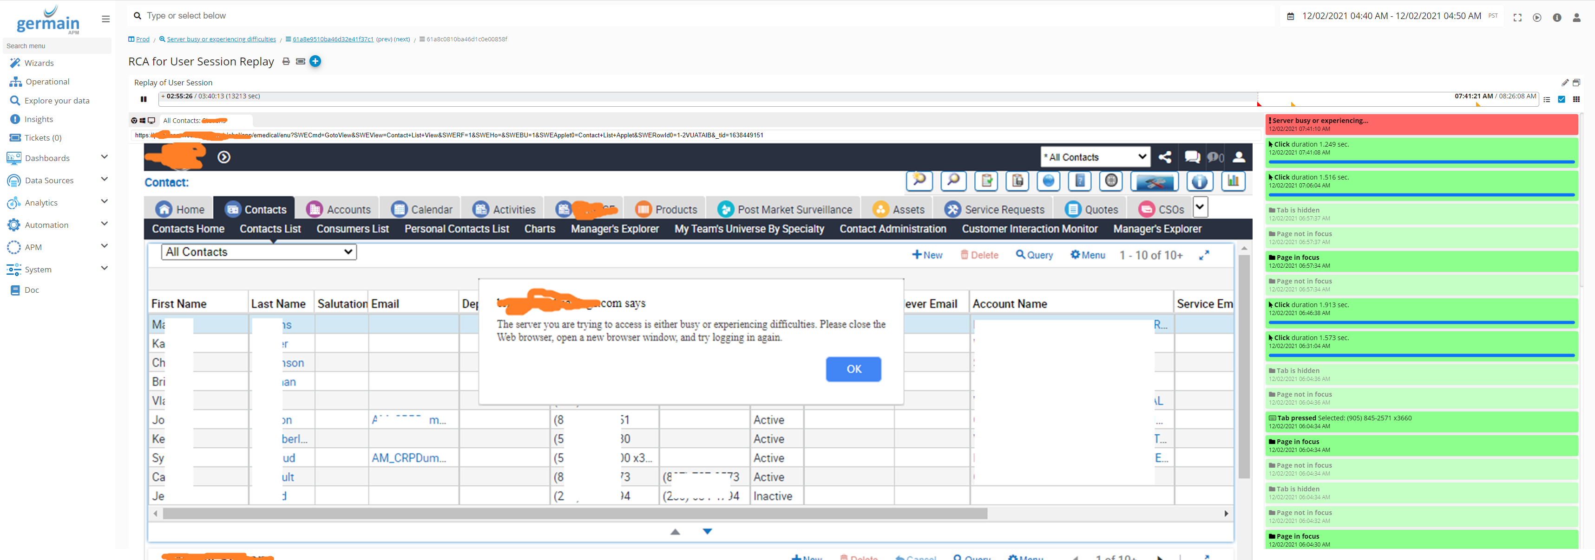Open the user profile icon in the header

click(x=1576, y=17)
